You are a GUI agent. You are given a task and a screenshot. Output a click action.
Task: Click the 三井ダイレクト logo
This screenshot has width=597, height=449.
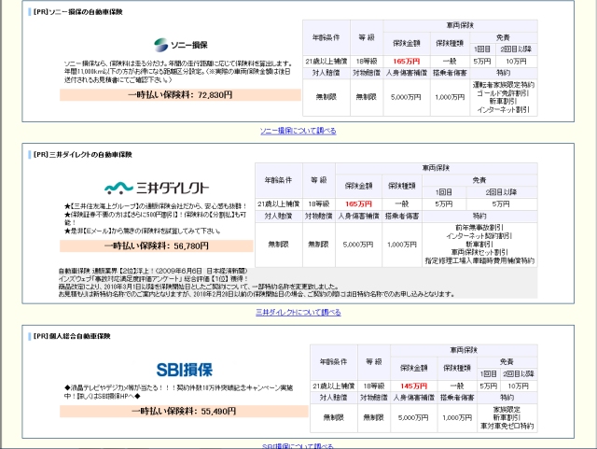tap(157, 188)
